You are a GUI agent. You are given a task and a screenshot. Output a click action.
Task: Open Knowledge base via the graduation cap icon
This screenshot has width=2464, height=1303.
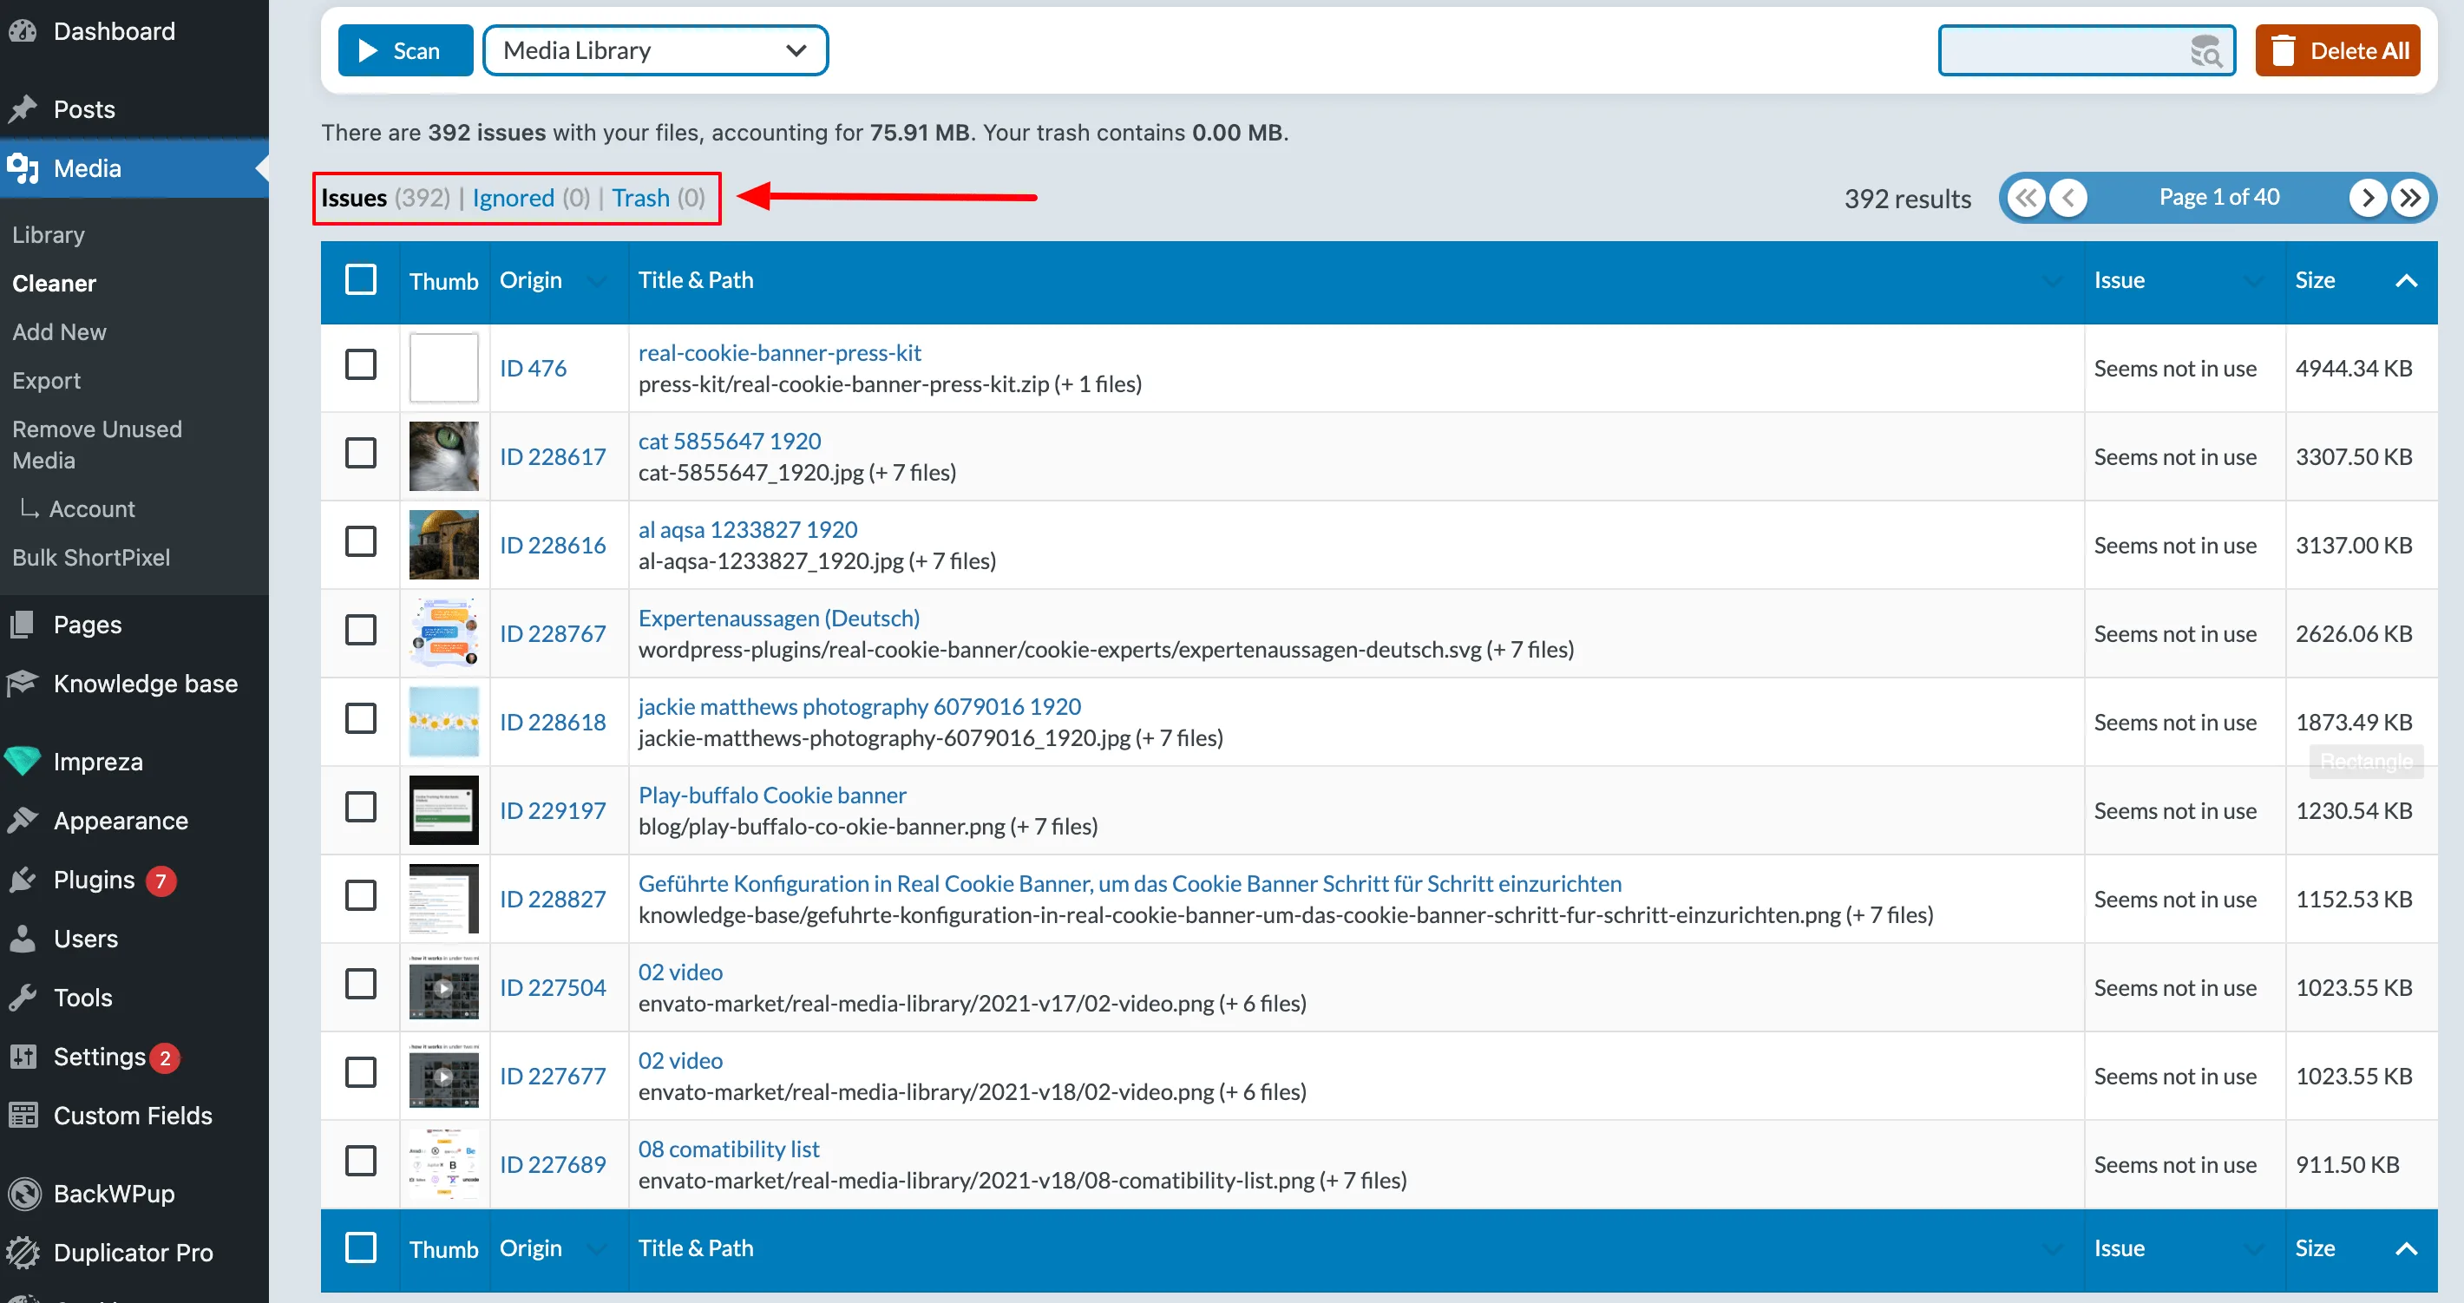click(x=23, y=683)
